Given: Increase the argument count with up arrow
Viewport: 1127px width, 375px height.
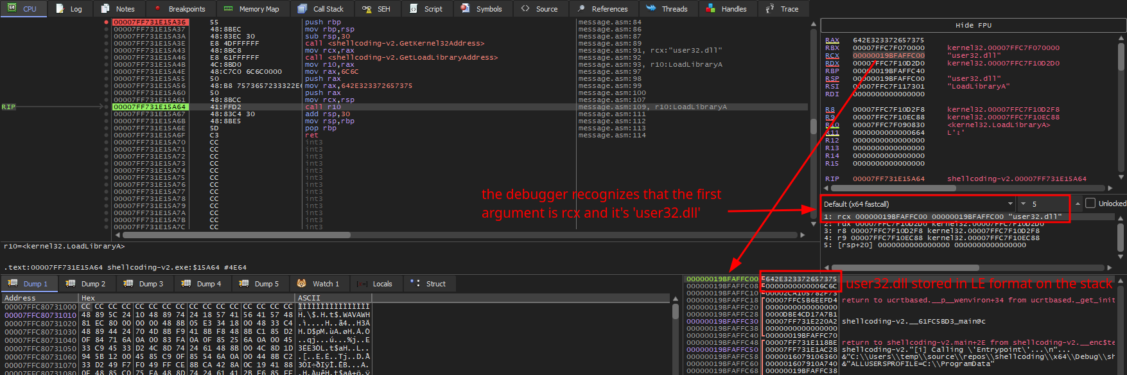Looking at the screenshot, I should coord(1078,204).
